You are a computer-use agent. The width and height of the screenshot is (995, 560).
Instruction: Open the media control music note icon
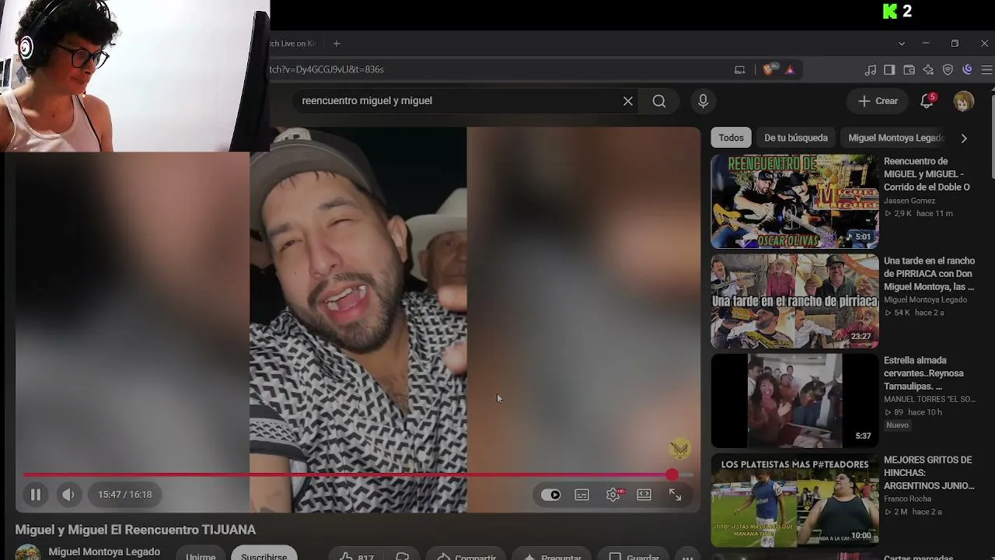[x=871, y=69]
